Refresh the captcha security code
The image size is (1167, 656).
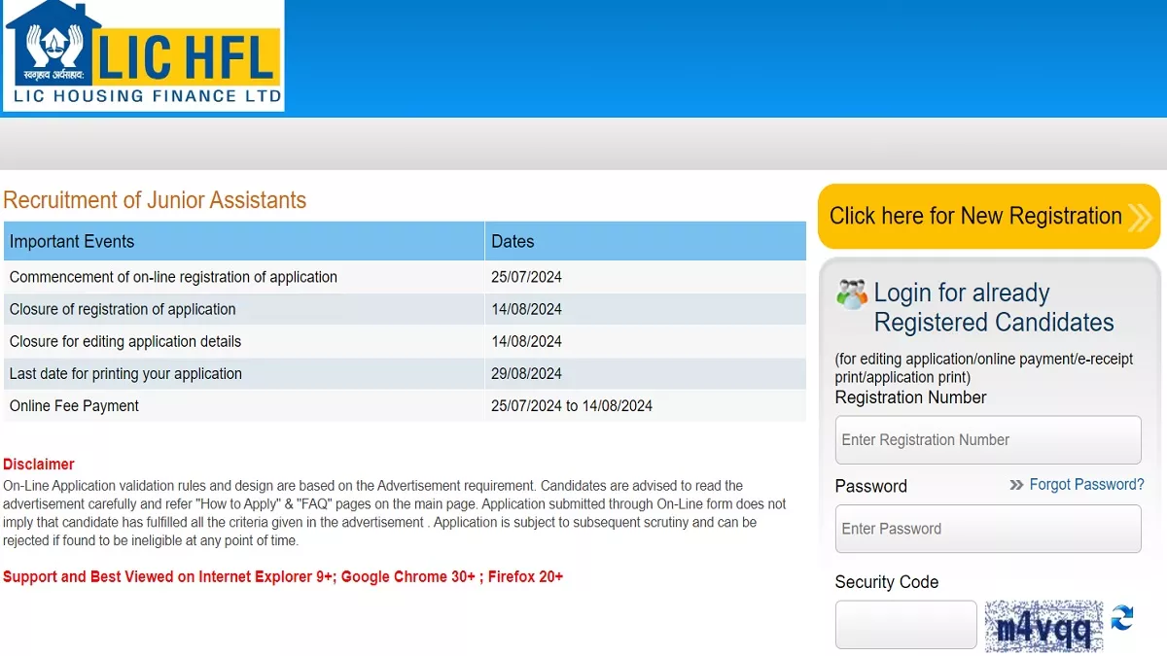[x=1122, y=618]
